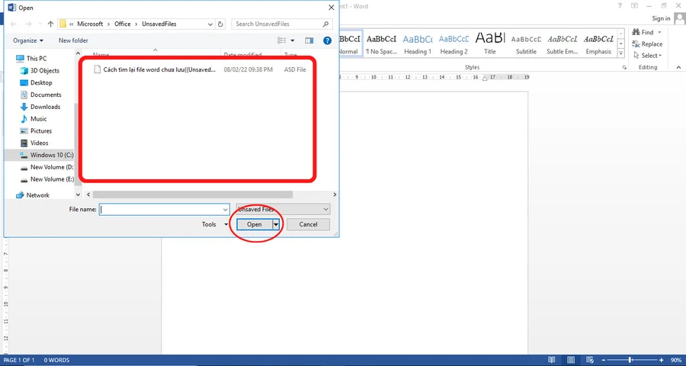The height and width of the screenshot is (366, 686).
Task: Click the file list scroll-left arrow
Action: click(x=88, y=194)
